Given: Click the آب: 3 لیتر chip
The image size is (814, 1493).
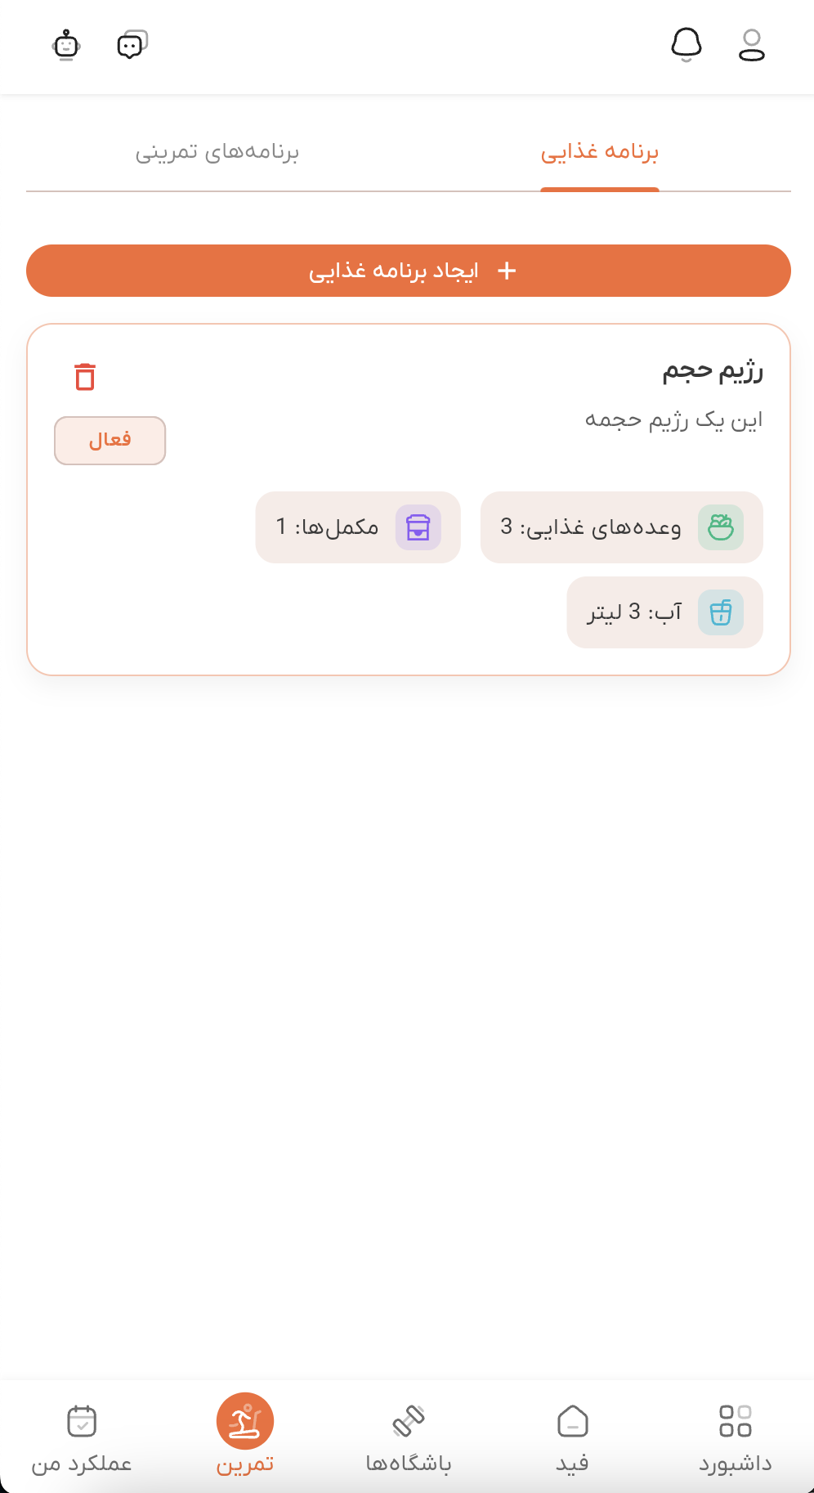Looking at the screenshot, I should 664,612.
